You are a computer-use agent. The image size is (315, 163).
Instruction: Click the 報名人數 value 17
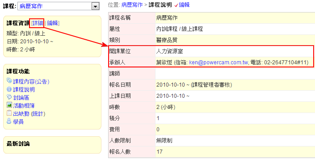point(160,151)
